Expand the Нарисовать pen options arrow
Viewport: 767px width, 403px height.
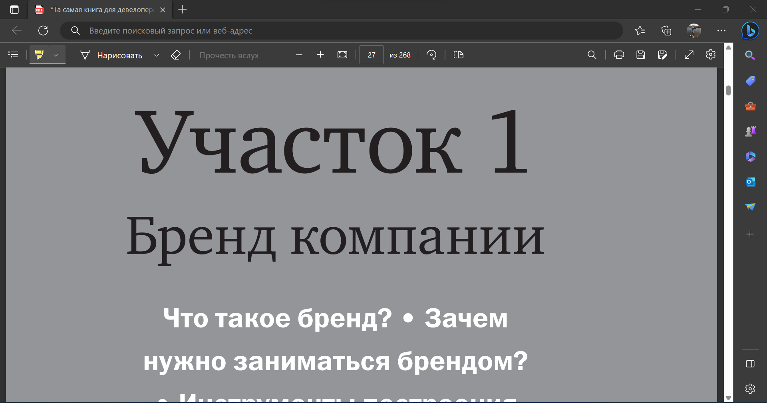pos(157,55)
